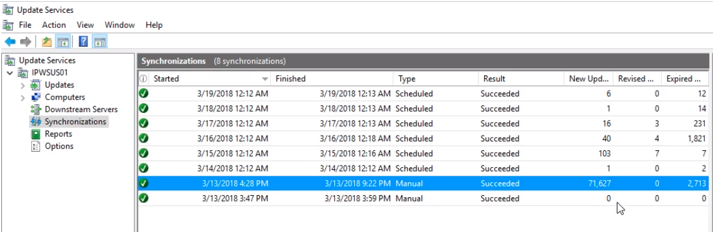The width and height of the screenshot is (713, 232).
Task: Open the Window menu
Action: click(x=120, y=25)
